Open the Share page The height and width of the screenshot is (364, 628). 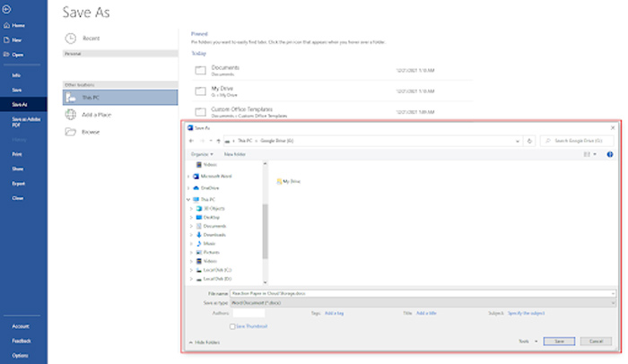pyautogui.click(x=18, y=169)
